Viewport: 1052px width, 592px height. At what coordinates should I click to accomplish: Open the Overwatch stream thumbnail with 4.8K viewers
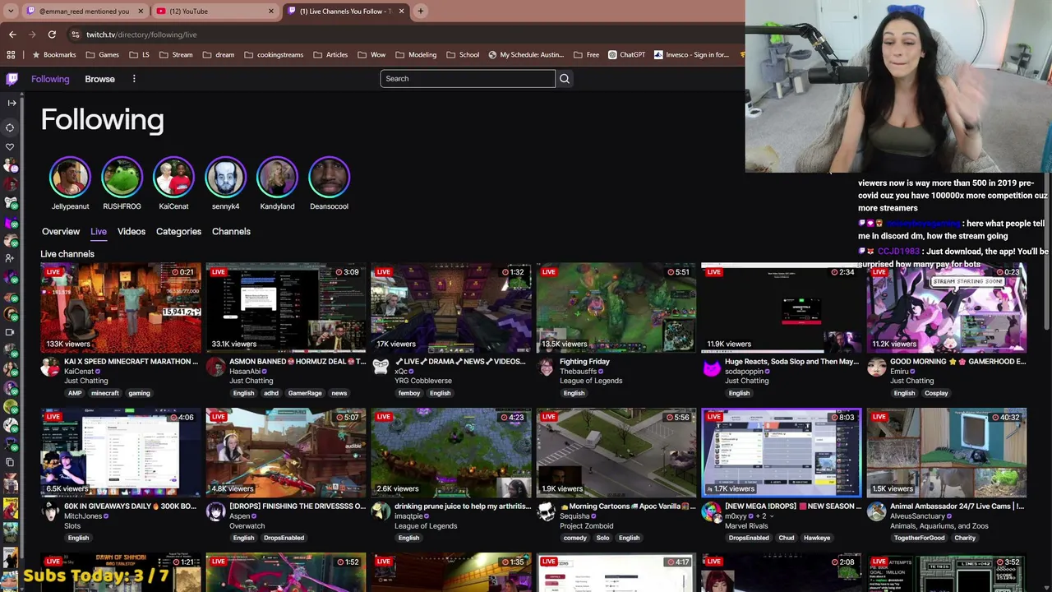click(286, 453)
